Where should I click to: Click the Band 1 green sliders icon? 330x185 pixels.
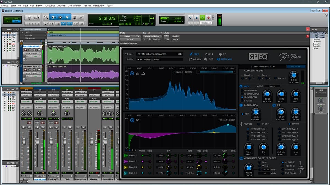[x=126, y=156]
